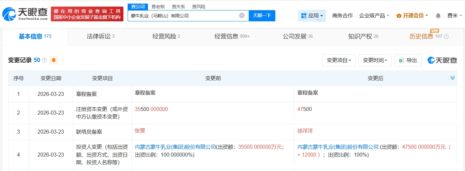
Task: Switch to the 知识产权 tab
Action: coord(363,36)
